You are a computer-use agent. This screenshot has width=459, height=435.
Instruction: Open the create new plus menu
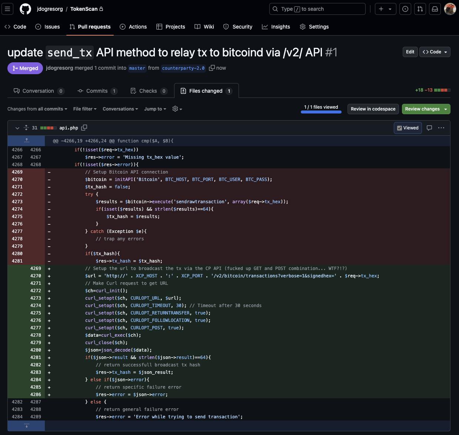[385, 9]
